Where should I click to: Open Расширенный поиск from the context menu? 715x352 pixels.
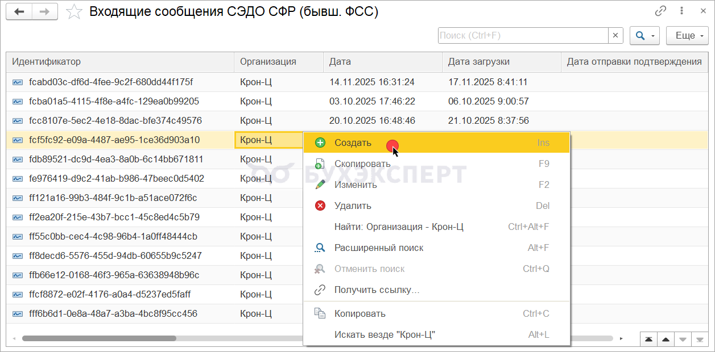pyautogui.click(x=379, y=248)
